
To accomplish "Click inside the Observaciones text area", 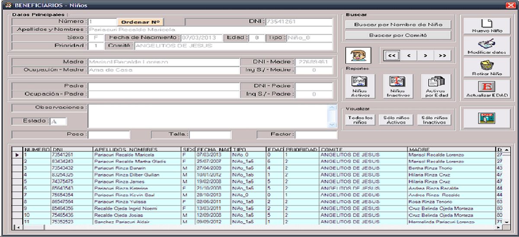I will click(208, 115).
